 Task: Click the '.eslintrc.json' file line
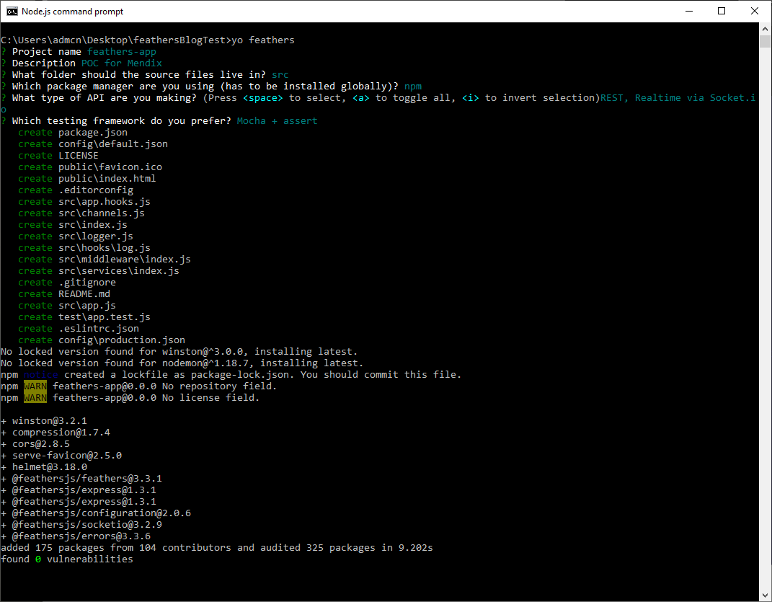click(79, 329)
